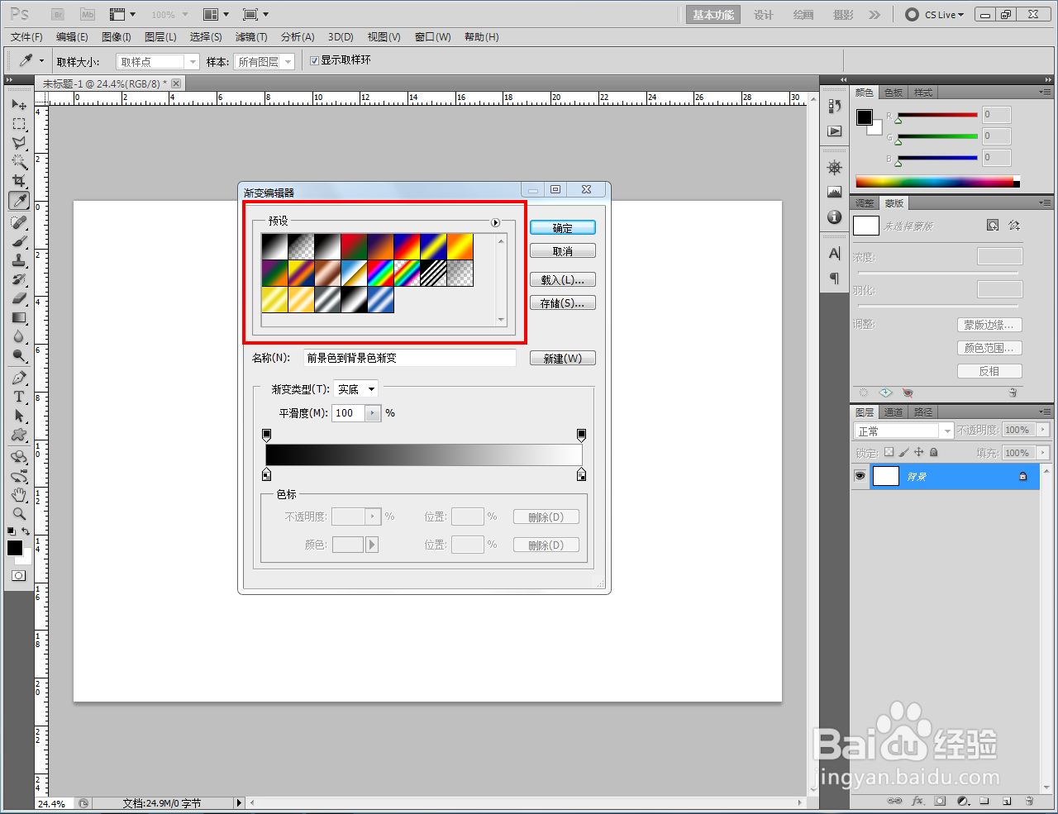1058x814 pixels.
Task: Open 图像(I) menu
Action: pyautogui.click(x=117, y=37)
